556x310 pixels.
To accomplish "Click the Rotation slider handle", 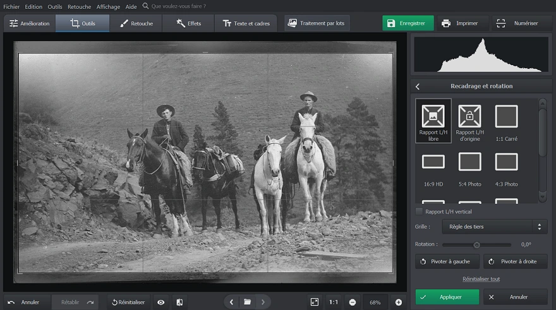I will pyautogui.click(x=476, y=245).
